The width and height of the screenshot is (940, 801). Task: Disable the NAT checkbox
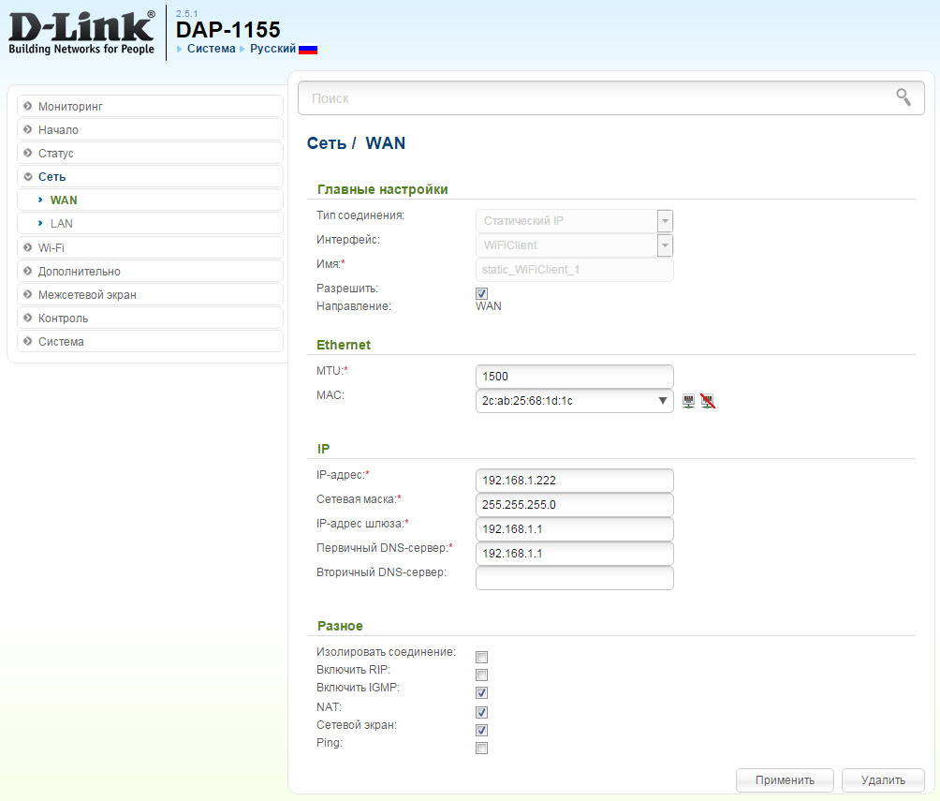click(x=482, y=712)
